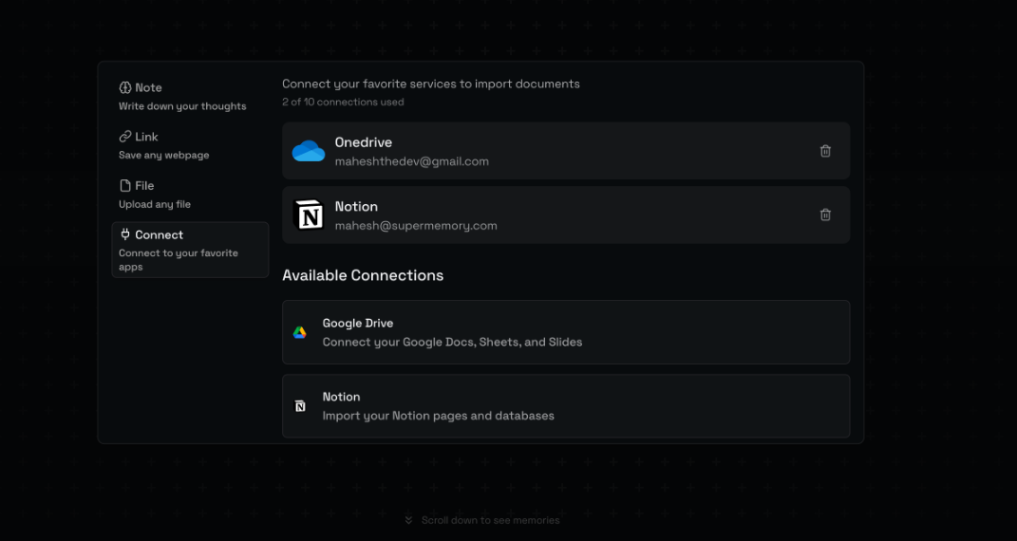Click the Google Drive triangle icon

(x=300, y=332)
